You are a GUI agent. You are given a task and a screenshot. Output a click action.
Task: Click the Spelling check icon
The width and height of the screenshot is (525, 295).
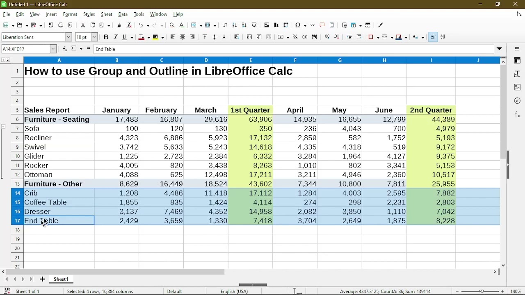click(182, 25)
